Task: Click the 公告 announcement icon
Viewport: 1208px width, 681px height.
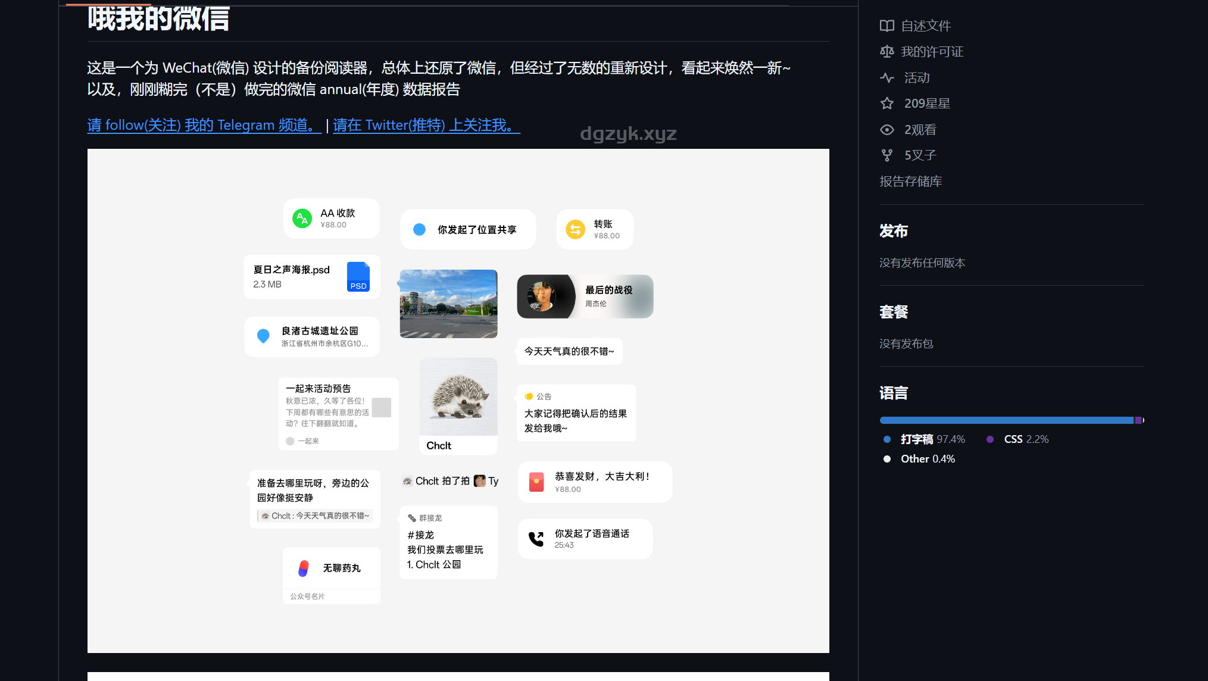Action: 529,396
